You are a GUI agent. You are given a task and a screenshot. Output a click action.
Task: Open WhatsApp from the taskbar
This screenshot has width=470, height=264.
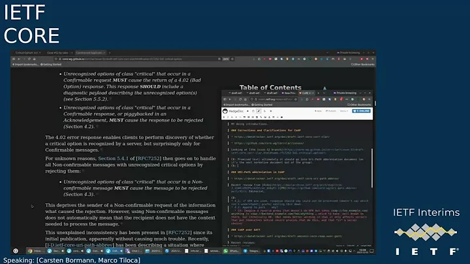click(231, 251)
